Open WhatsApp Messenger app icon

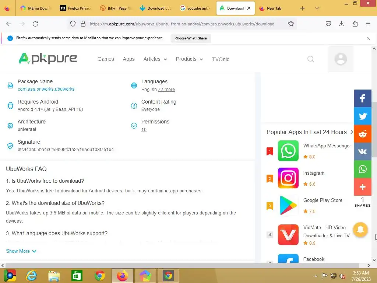click(x=288, y=151)
